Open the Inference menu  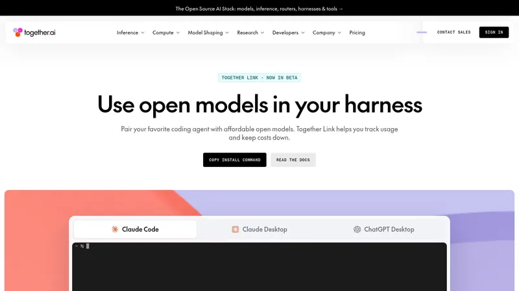pos(130,33)
